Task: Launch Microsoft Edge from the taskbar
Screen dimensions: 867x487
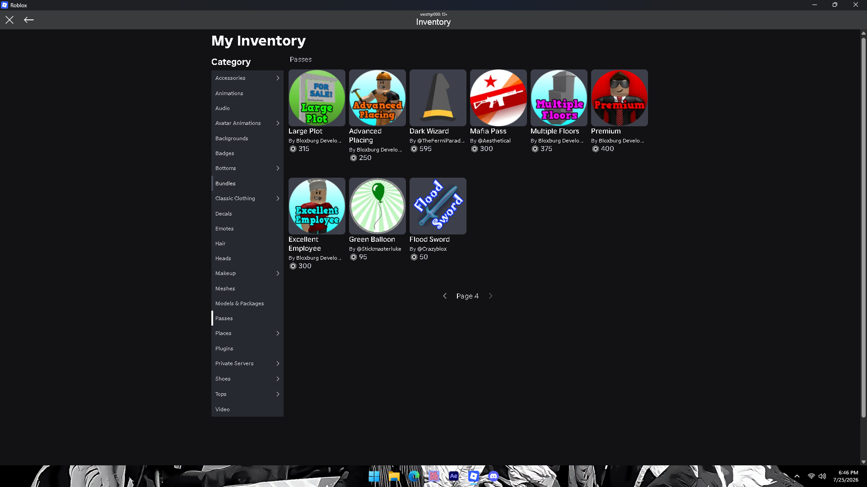Action: click(x=414, y=476)
